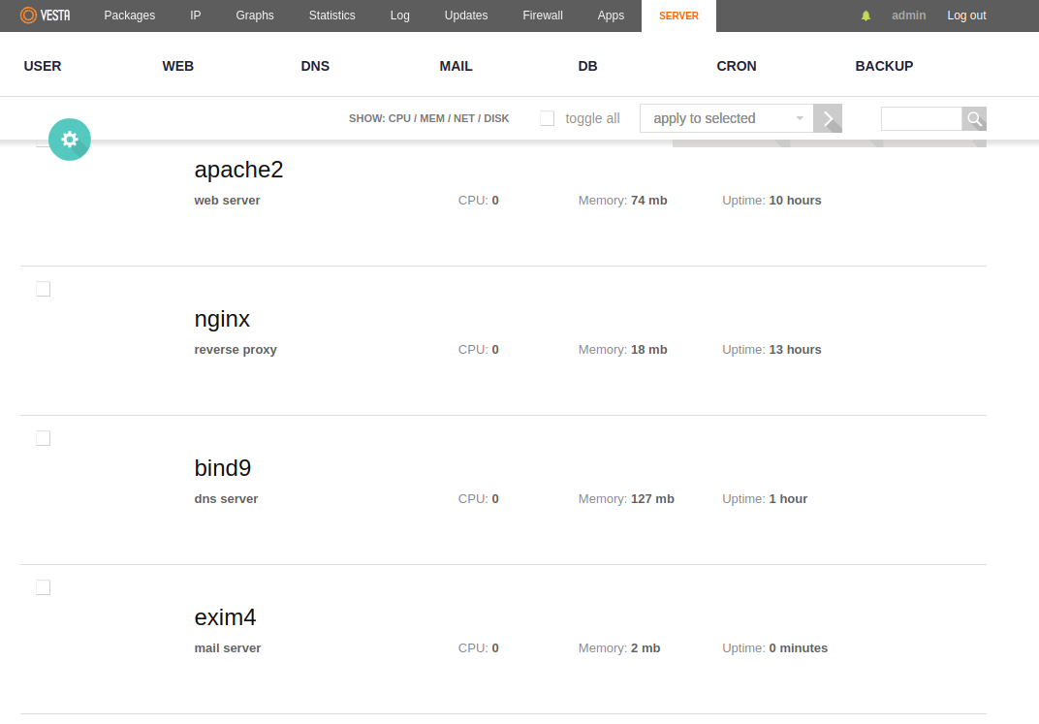Screen dimensions: 1039x724
Task: Click the teal gear configure button
Action: point(69,140)
